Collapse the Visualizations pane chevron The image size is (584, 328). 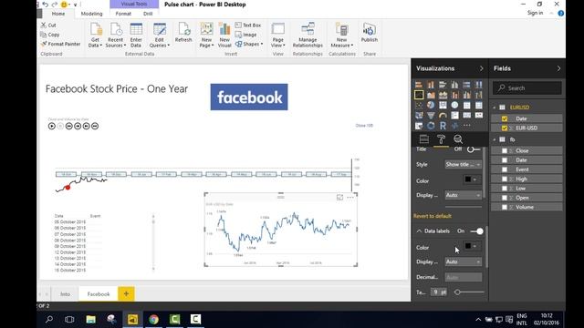(x=481, y=68)
